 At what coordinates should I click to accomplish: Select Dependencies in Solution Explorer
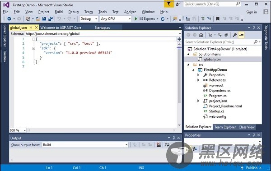click(x=220, y=91)
